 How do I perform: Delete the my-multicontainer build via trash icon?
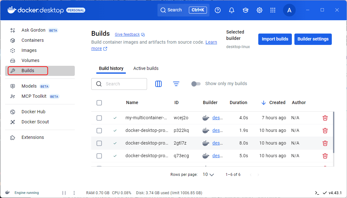coord(325,118)
